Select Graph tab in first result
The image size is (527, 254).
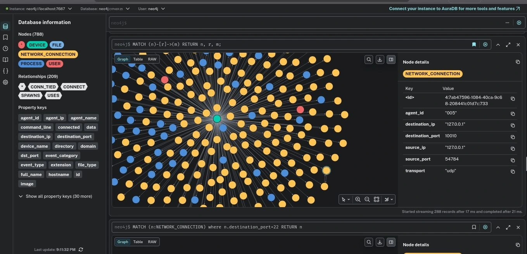(123, 59)
